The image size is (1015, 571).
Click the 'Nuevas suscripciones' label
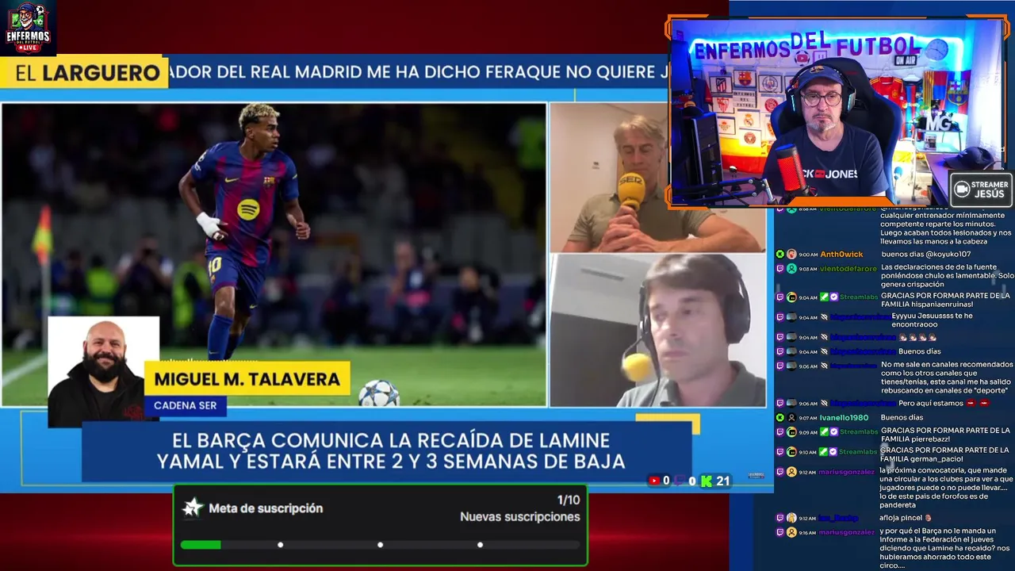(520, 516)
